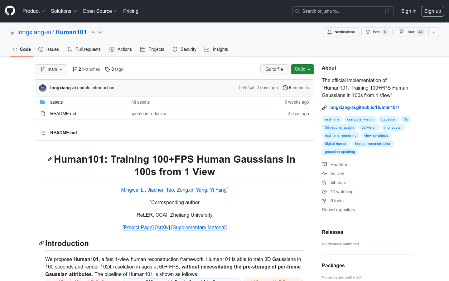Expand the main branch selector
Screen dimensions: 449x281
pos(51,69)
